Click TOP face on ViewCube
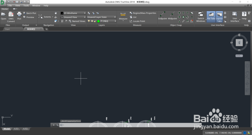Screen dimensions: 252x135 coord(239,43)
